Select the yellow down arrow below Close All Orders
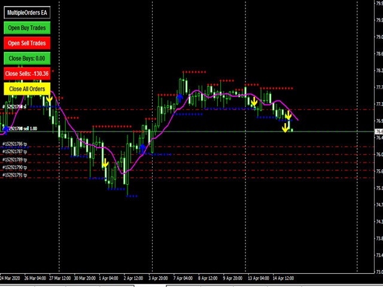 [x=49, y=99]
